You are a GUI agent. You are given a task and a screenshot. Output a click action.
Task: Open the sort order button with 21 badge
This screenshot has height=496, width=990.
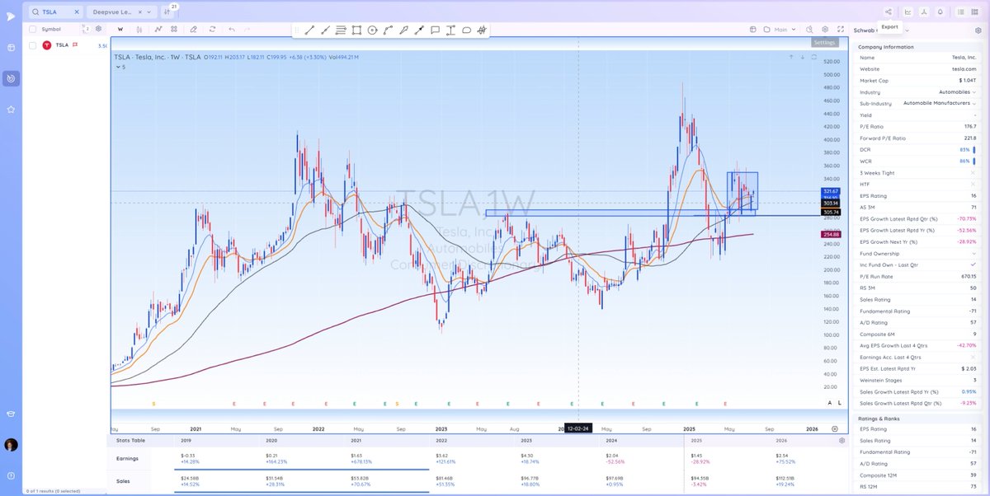[x=168, y=12]
